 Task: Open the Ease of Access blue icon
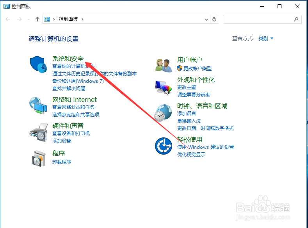[164, 146]
